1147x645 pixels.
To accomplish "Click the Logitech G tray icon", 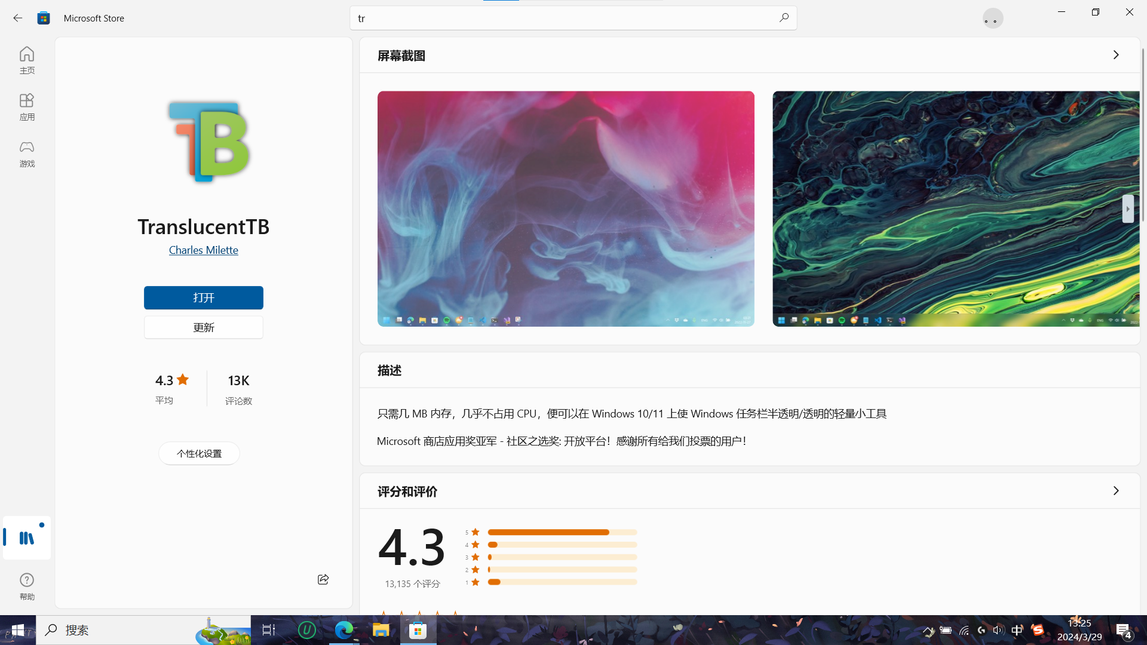I will (982, 631).
